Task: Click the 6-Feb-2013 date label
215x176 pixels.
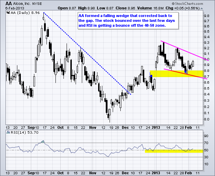Action: point(15,8)
